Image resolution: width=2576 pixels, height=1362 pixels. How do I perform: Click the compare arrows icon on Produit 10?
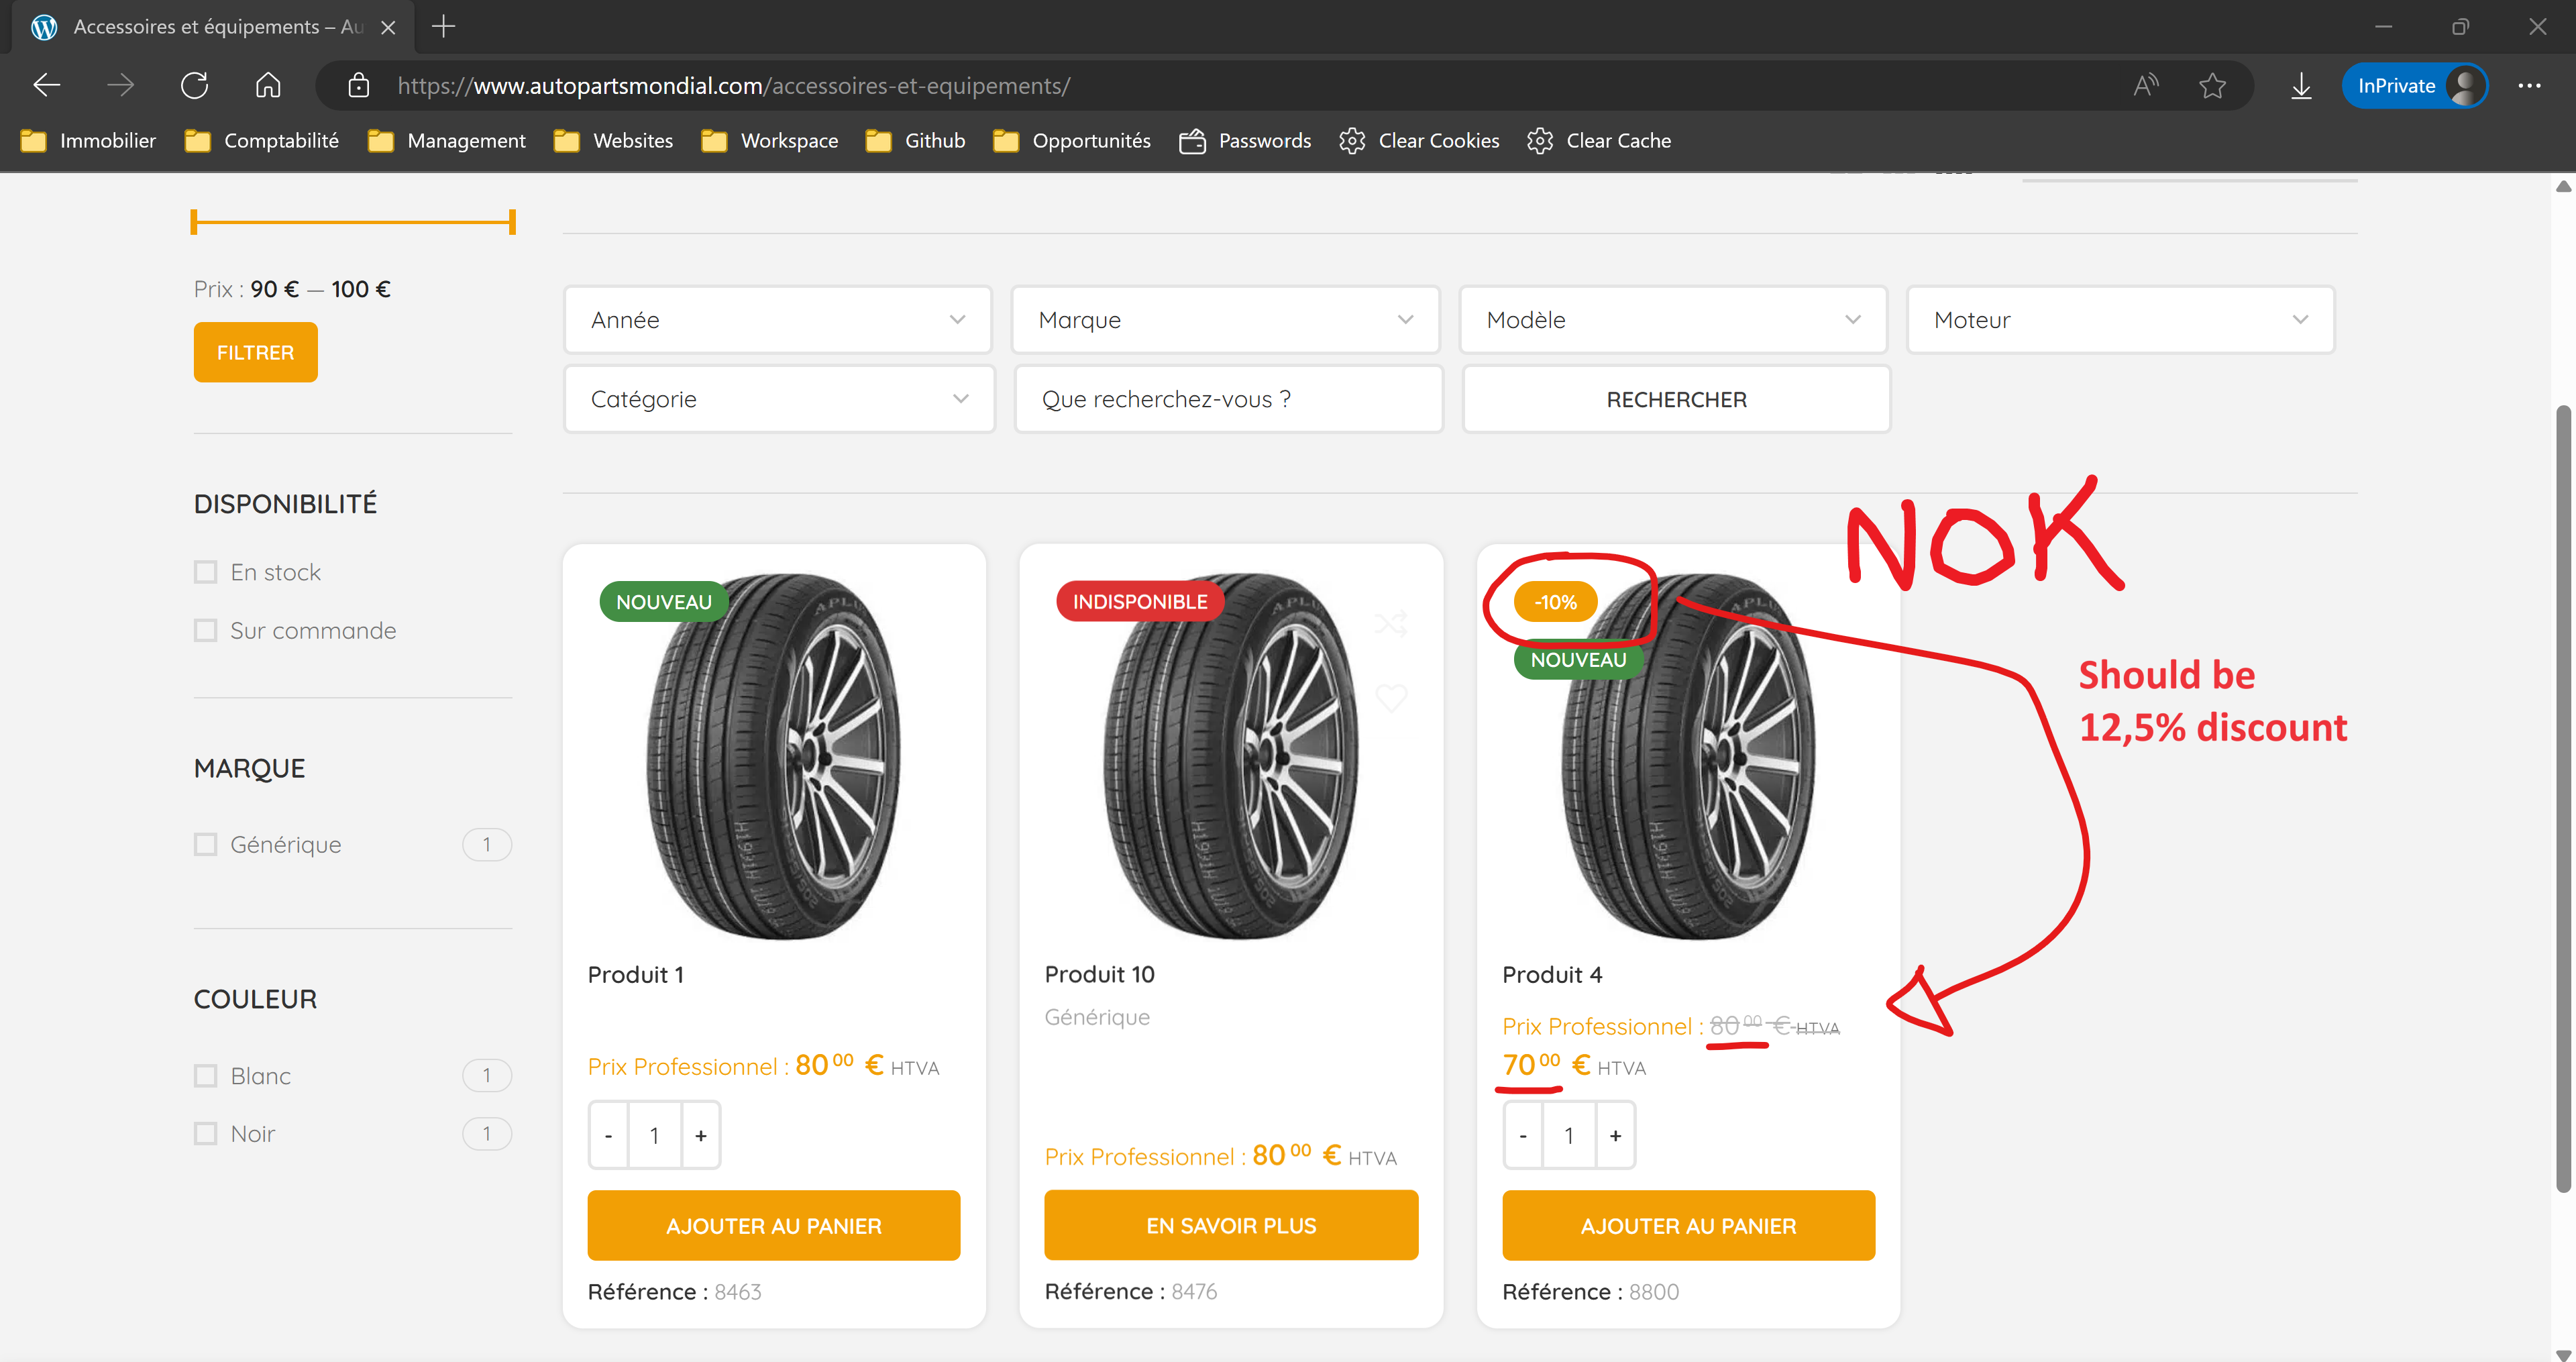point(1391,624)
